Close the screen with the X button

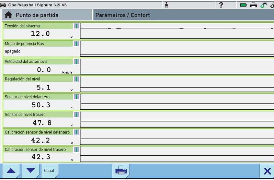pos(267,171)
